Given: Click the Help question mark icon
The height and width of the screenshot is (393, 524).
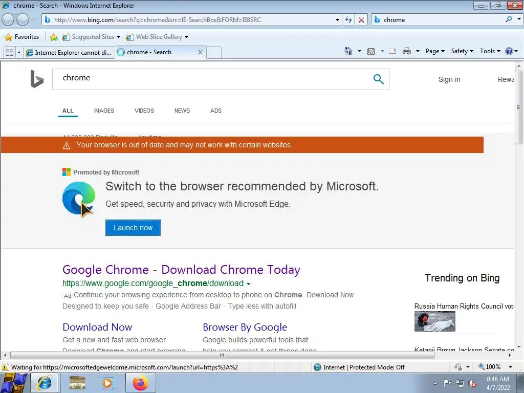Looking at the screenshot, I should 509,51.
